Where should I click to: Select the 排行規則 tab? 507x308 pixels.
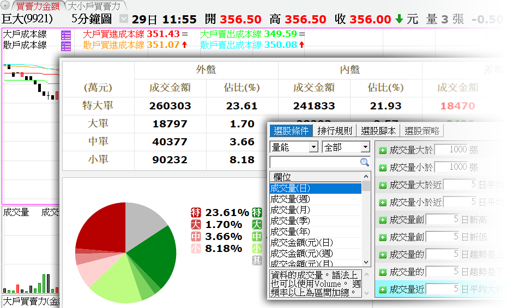[335, 131]
